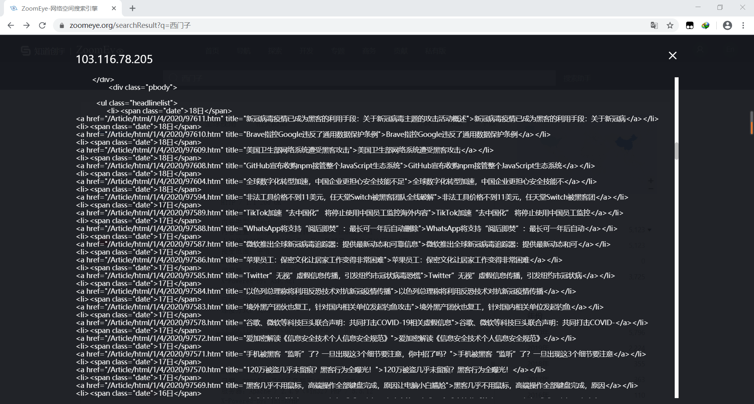Close the ZoomEye browser tab
This screenshot has width=754, height=404.
[x=114, y=8]
